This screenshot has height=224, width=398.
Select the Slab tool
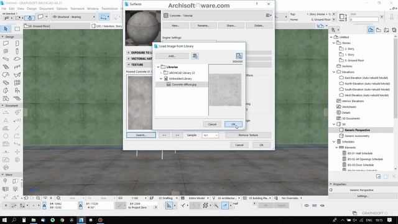tap(17, 59)
